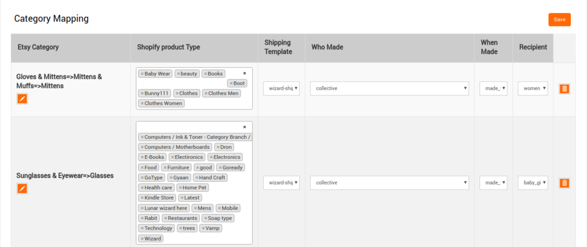Viewport: 587px width, 247px height.
Task: Remove the Gyaan tag
Action: click(x=171, y=178)
